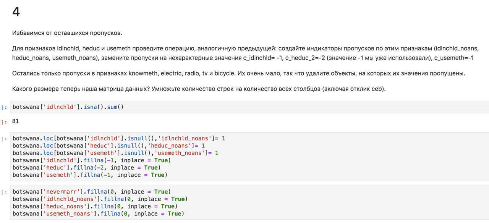Image resolution: width=489 pixels, height=223 pixels.
Task: Click the line botswana['idlnchld'].fillna(-1, inplace = True)
Action: (x=92, y=160)
